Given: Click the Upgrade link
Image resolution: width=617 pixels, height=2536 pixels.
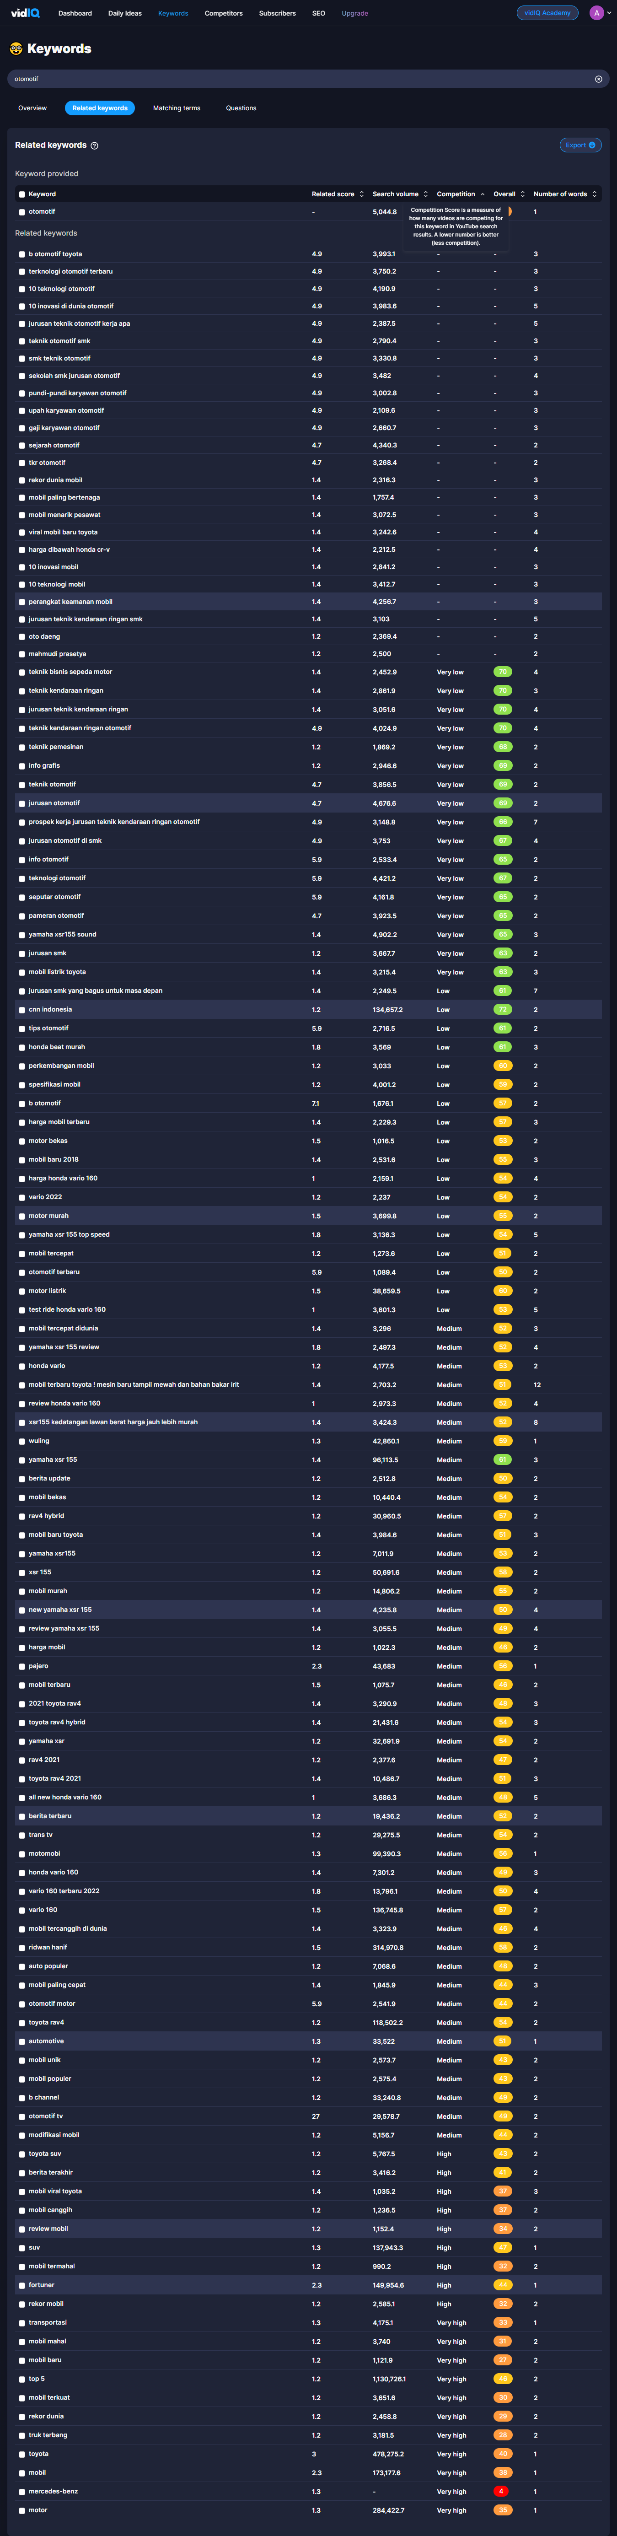Looking at the screenshot, I should [354, 14].
